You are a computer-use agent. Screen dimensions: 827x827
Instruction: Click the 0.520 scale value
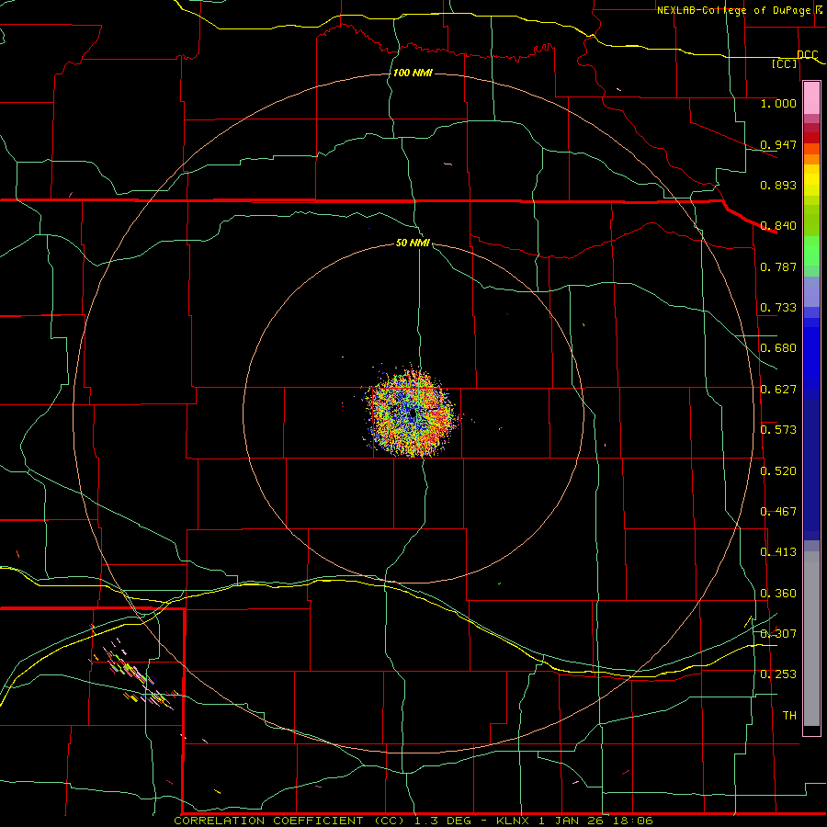click(x=778, y=470)
